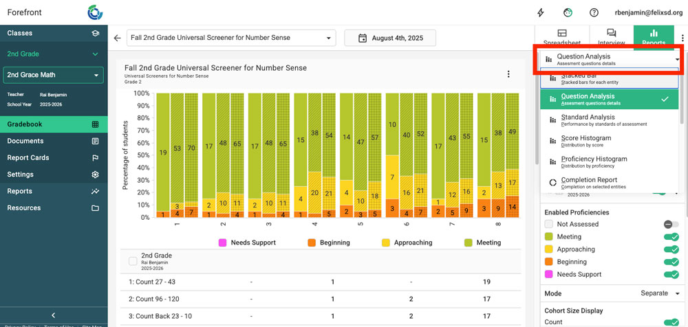The image size is (688, 327).
Task: Click the question 6 Approaching segment labeled 7
Action: coord(392,177)
